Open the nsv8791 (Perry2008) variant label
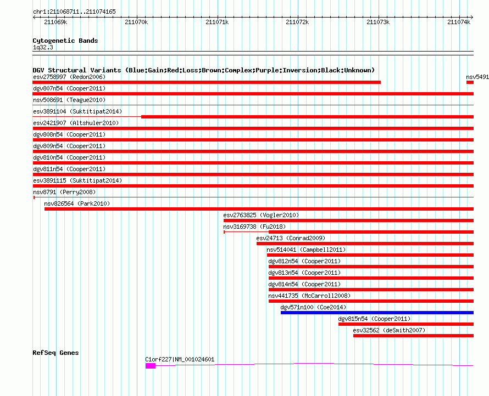489x396 pixels. click(64, 192)
